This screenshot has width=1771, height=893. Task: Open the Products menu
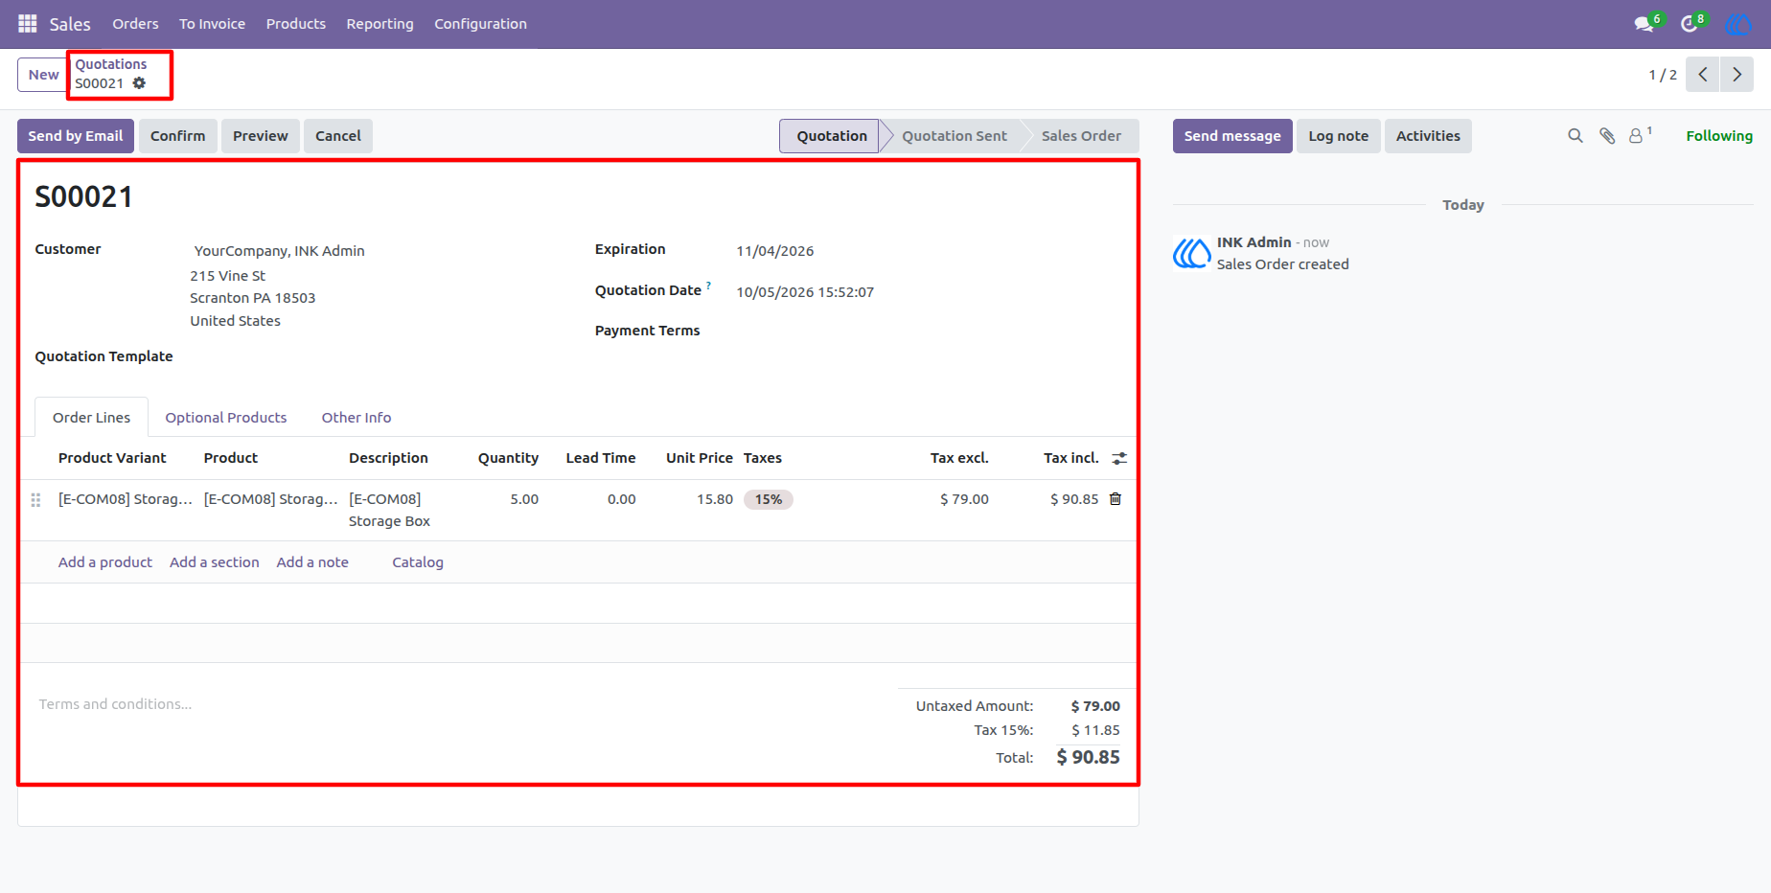click(x=296, y=24)
